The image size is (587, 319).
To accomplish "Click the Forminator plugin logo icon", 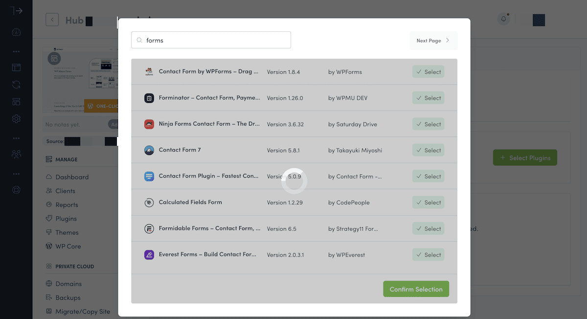I will pyautogui.click(x=149, y=98).
